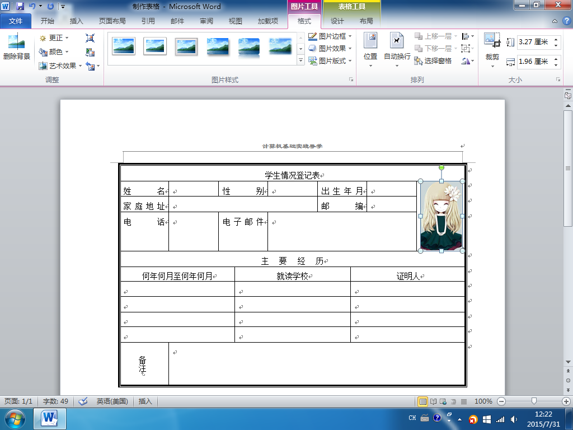Switch to Draft view
The width and height of the screenshot is (573, 430).
point(463,401)
